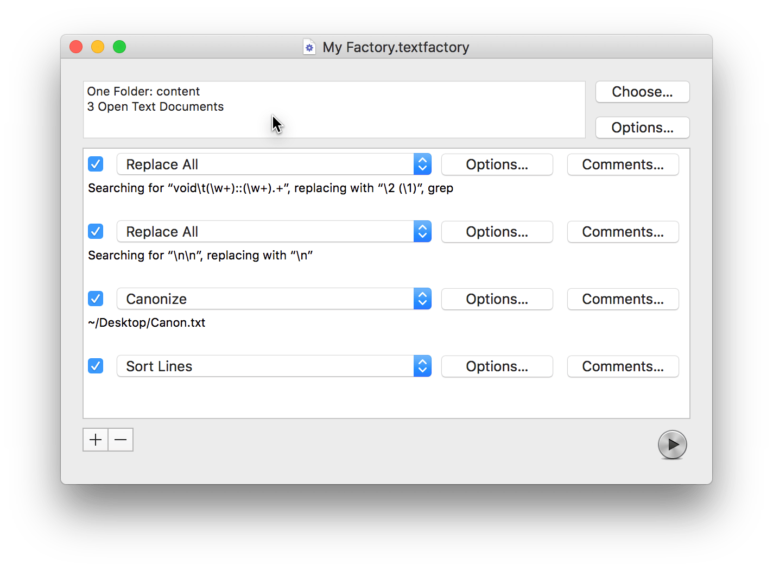
Task: Toggle the Sort Lines action checkbox
Action: tap(96, 366)
